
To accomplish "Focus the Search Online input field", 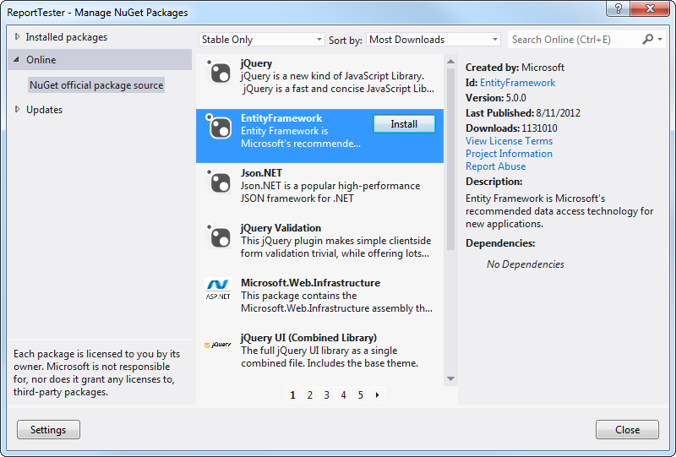I will [x=573, y=40].
